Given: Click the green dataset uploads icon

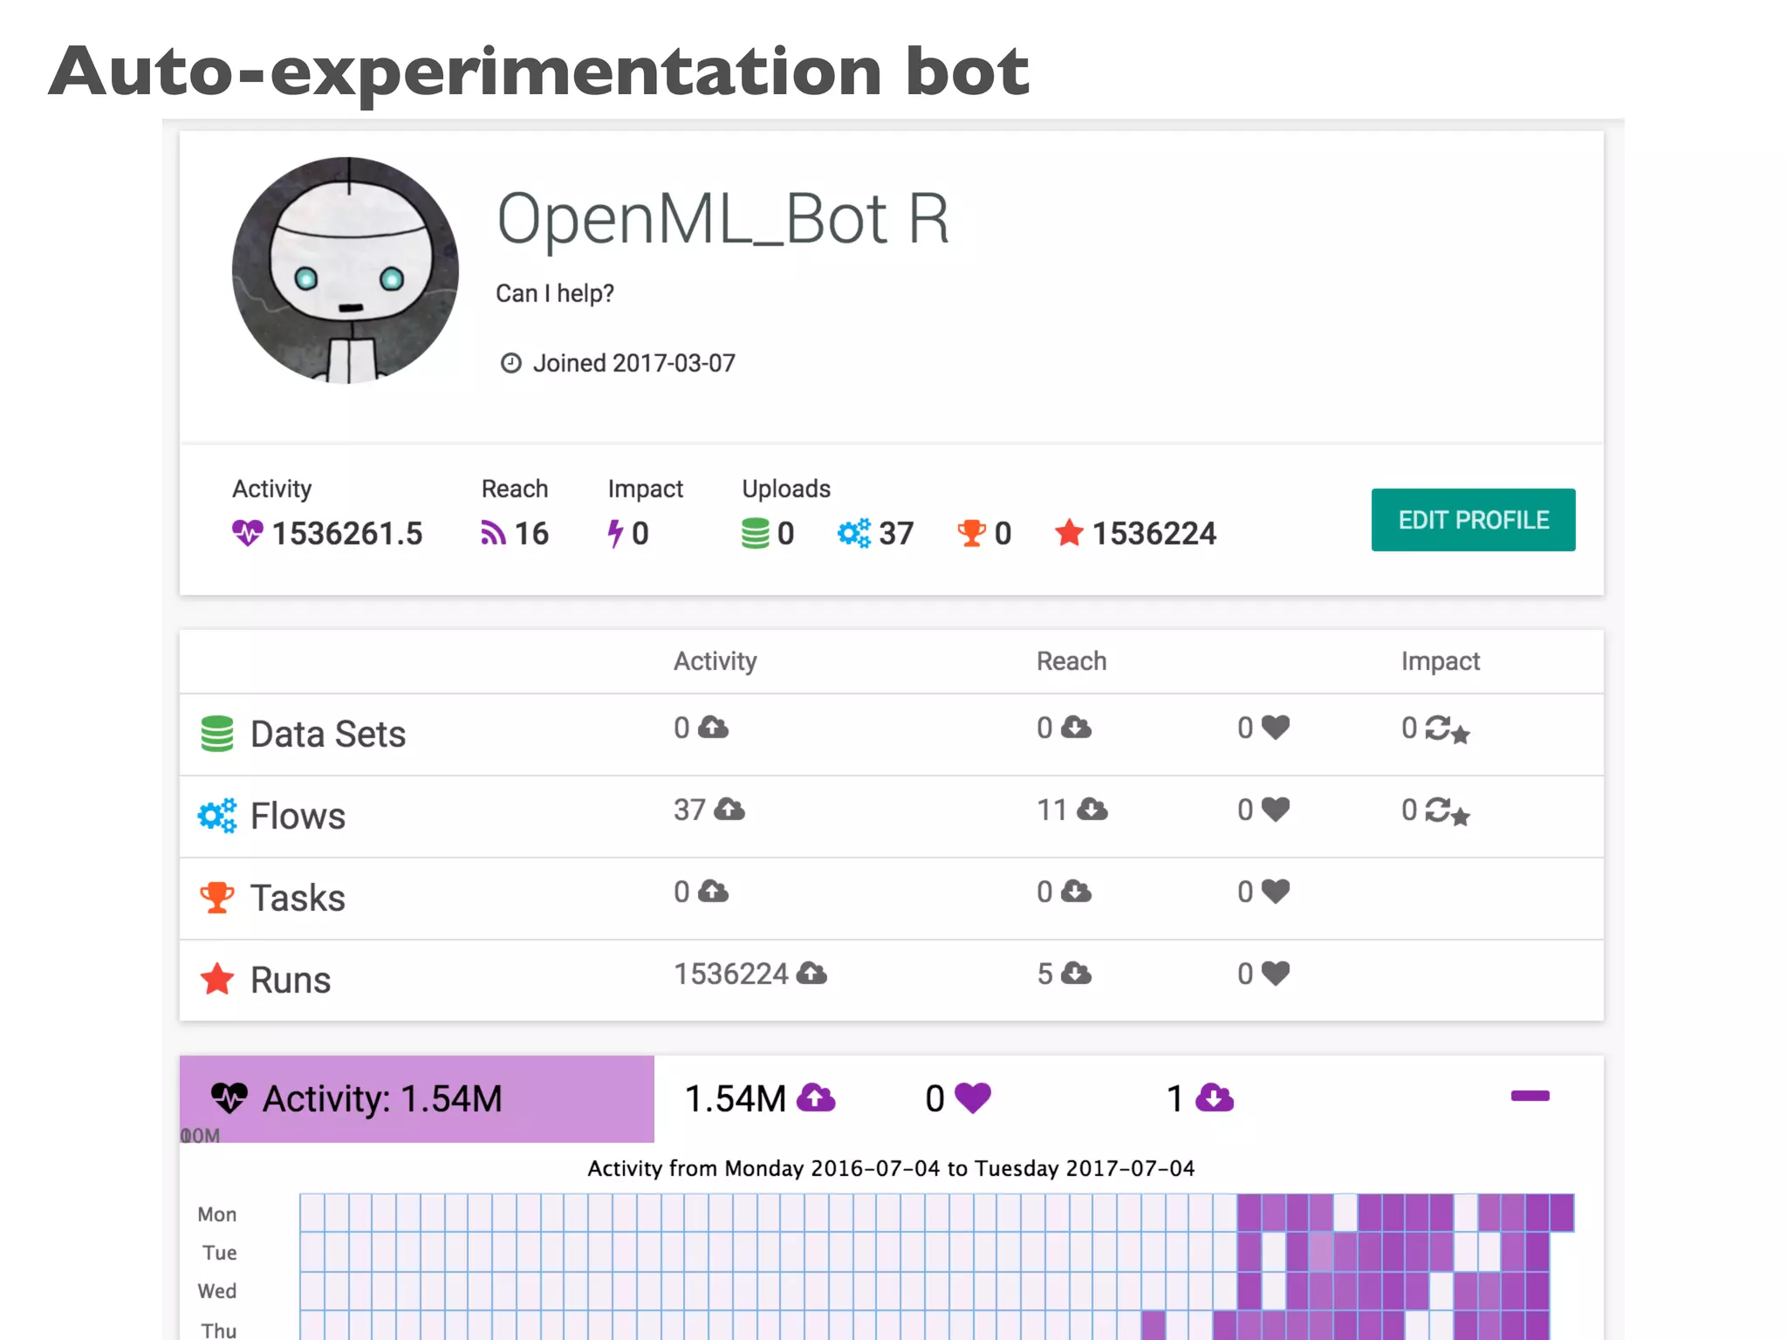Looking at the screenshot, I should click(x=755, y=533).
